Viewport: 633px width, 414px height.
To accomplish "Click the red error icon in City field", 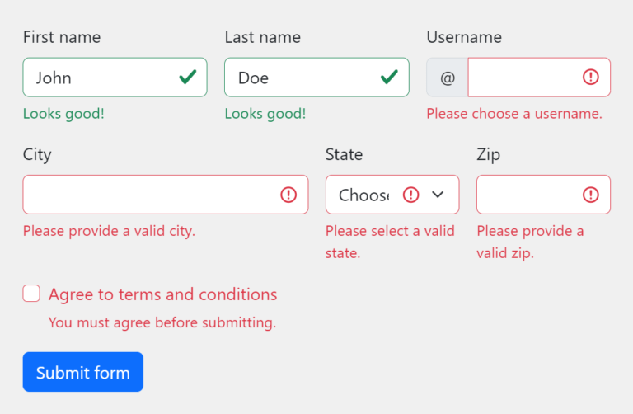I will (x=288, y=195).
